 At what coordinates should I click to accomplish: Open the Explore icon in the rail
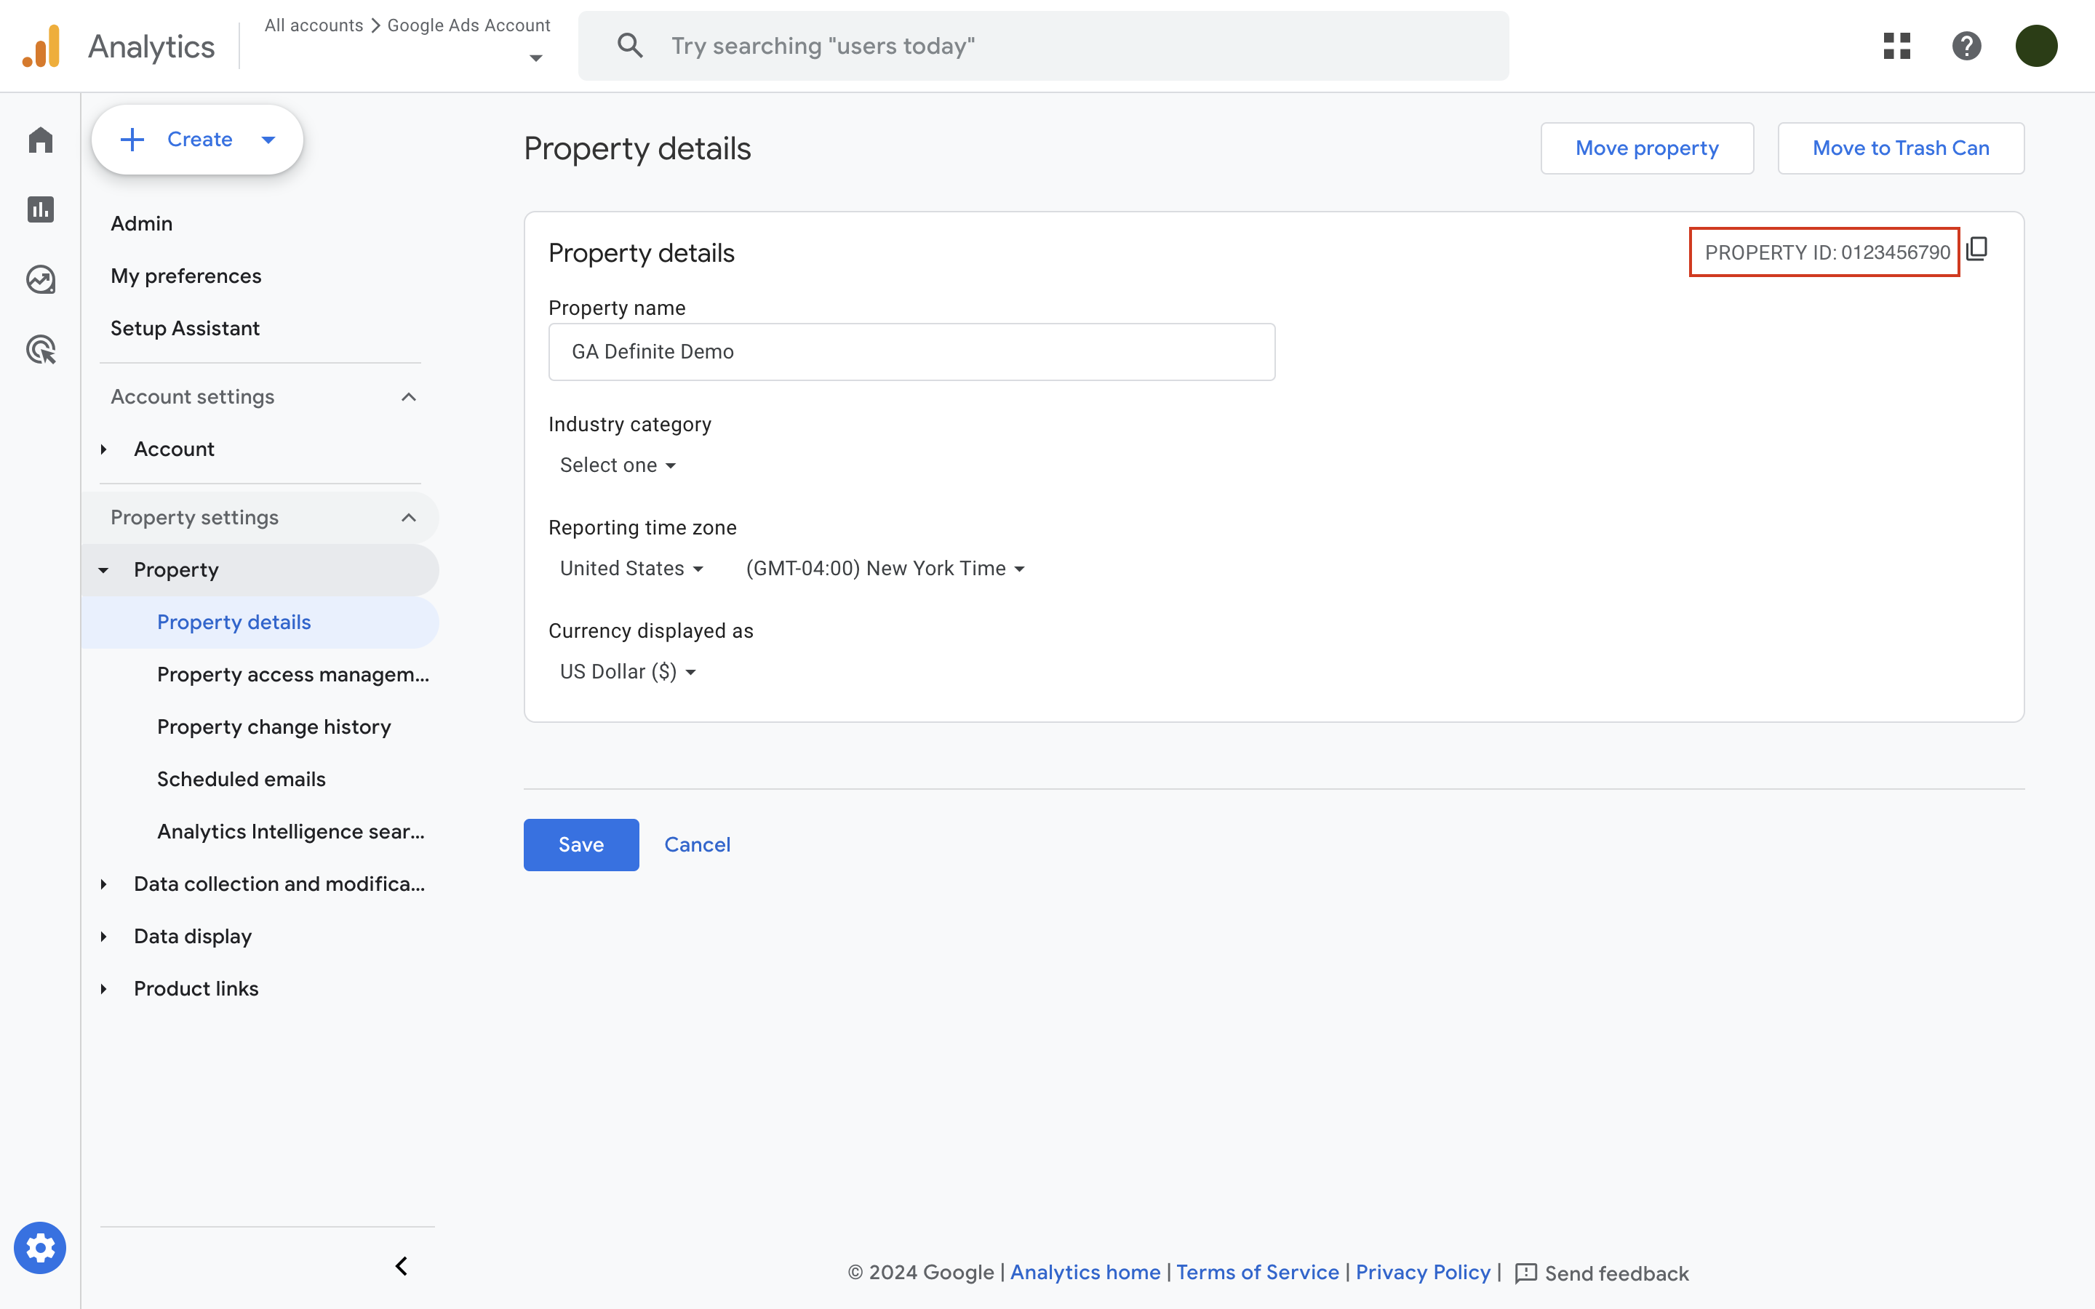[41, 280]
